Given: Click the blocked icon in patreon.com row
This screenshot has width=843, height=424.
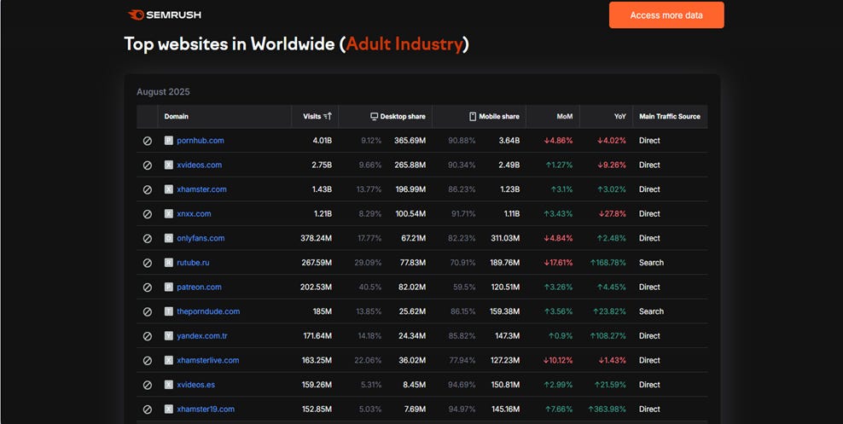Looking at the screenshot, I should tap(148, 288).
